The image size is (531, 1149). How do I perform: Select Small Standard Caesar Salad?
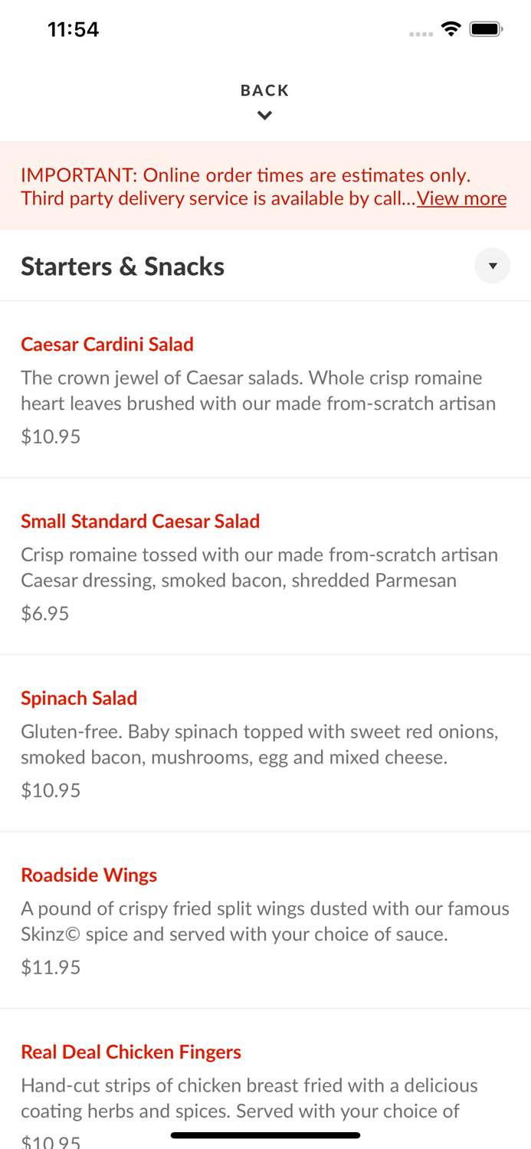tap(140, 522)
